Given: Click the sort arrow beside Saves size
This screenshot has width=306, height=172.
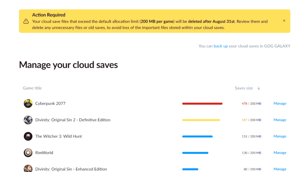Looking at the screenshot, I should click(259, 88).
